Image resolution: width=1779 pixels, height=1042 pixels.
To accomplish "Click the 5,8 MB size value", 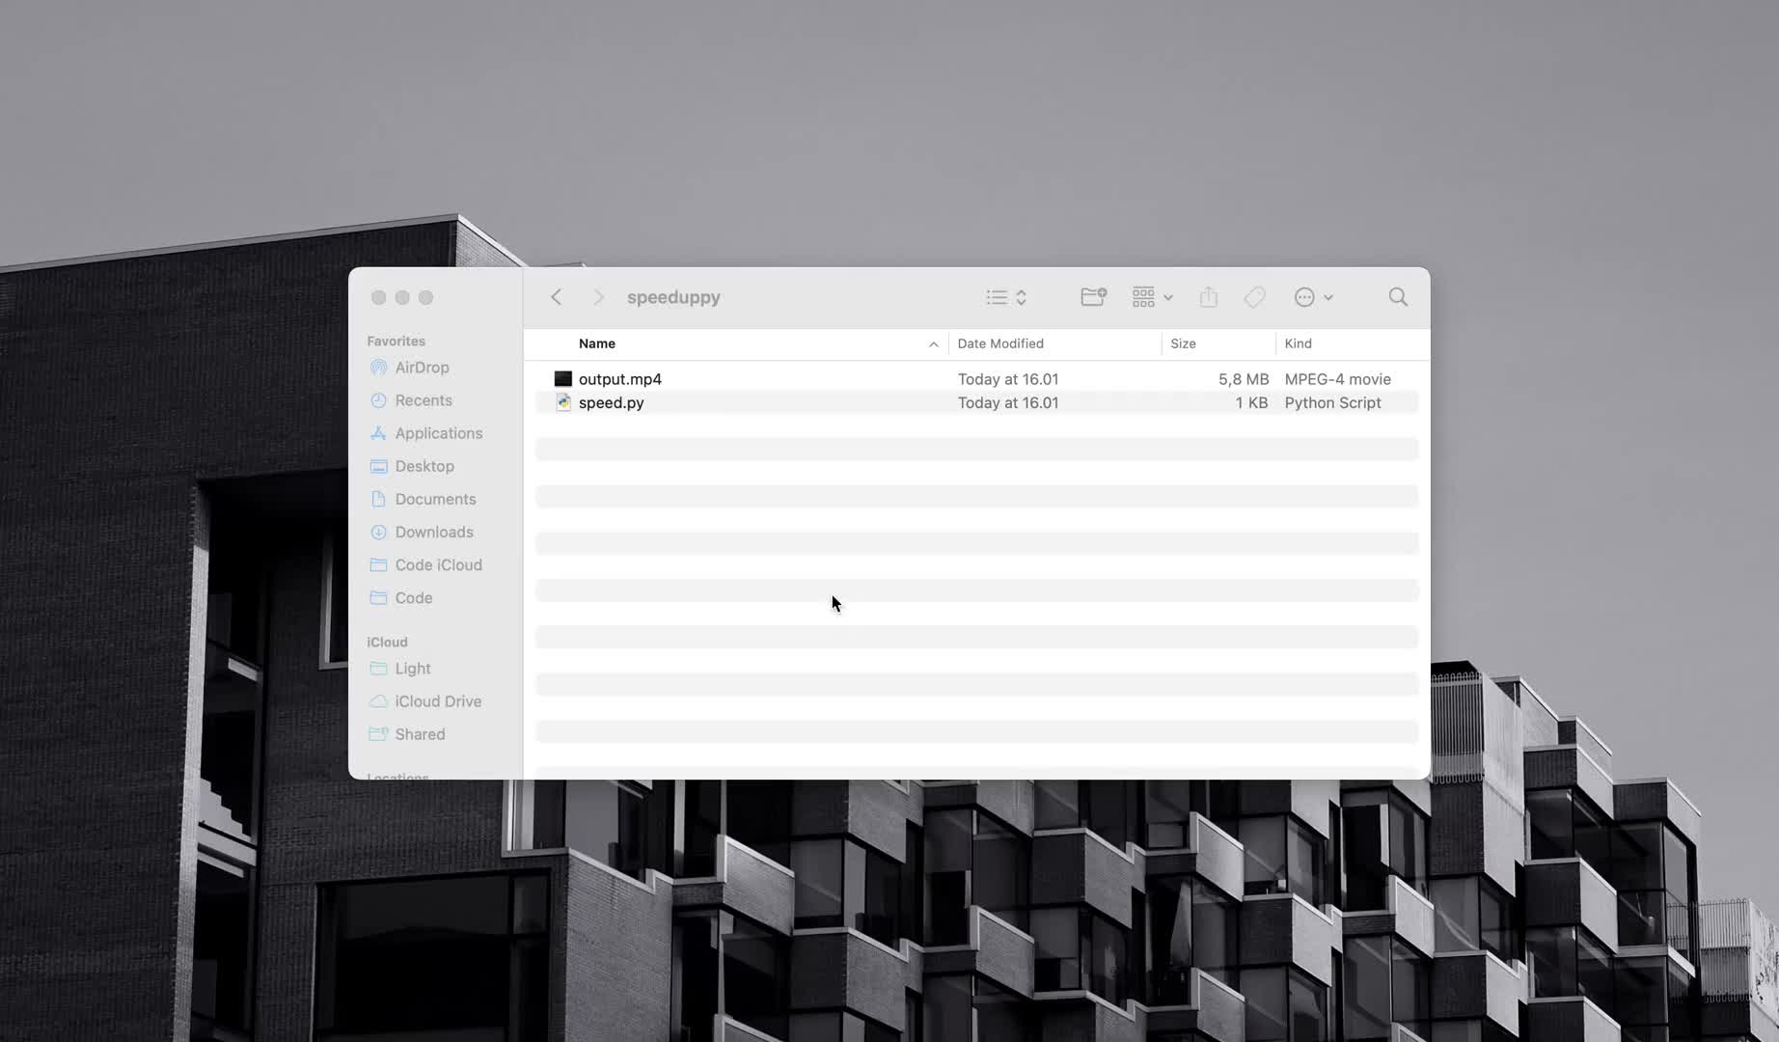I will coord(1244,379).
